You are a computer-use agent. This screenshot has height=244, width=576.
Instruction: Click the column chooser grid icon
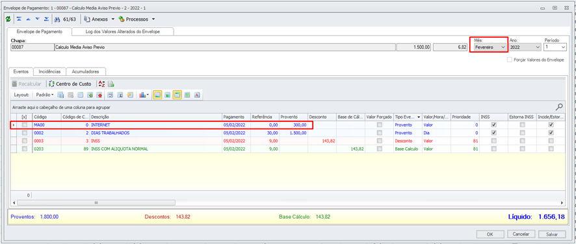pos(81,95)
